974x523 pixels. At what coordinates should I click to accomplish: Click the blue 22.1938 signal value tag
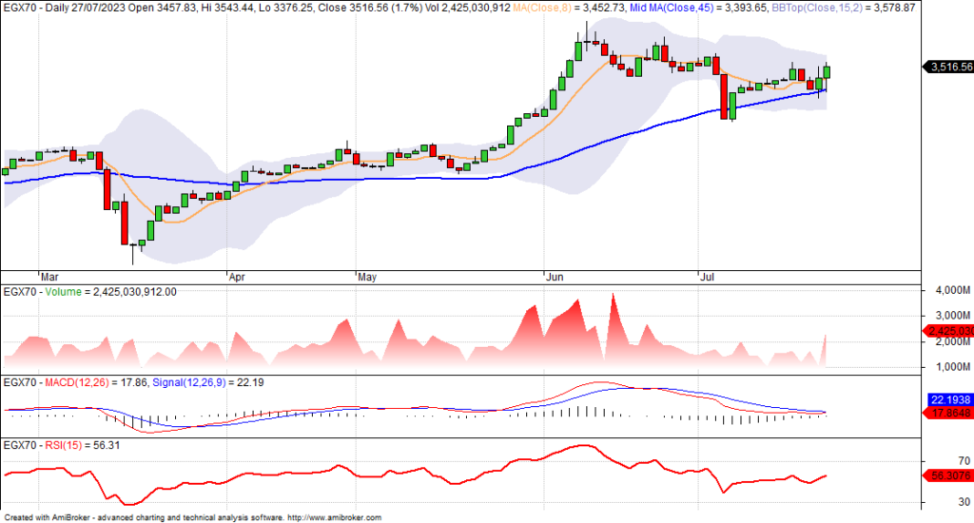(949, 401)
